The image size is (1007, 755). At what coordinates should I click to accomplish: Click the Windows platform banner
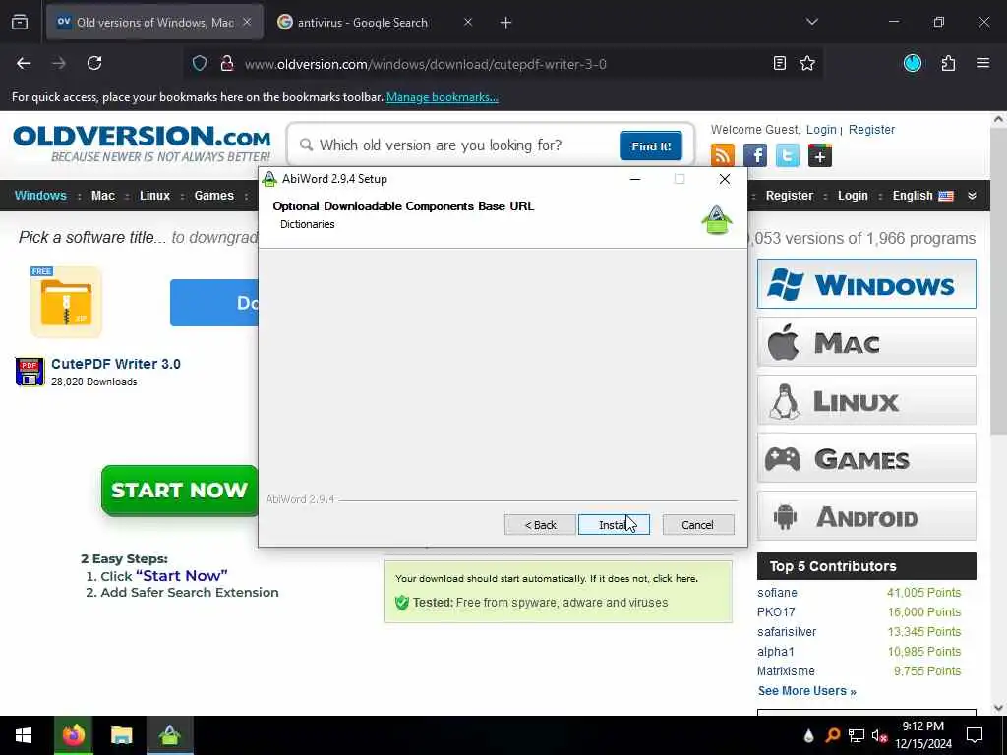pyautogui.click(x=866, y=284)
